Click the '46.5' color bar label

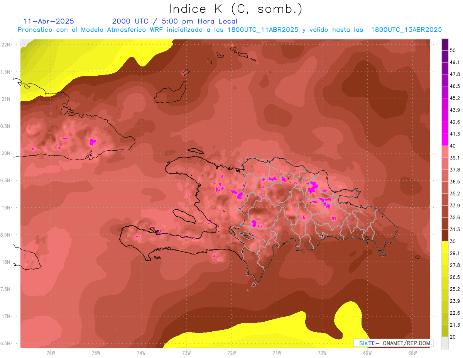tap(455, 86)
